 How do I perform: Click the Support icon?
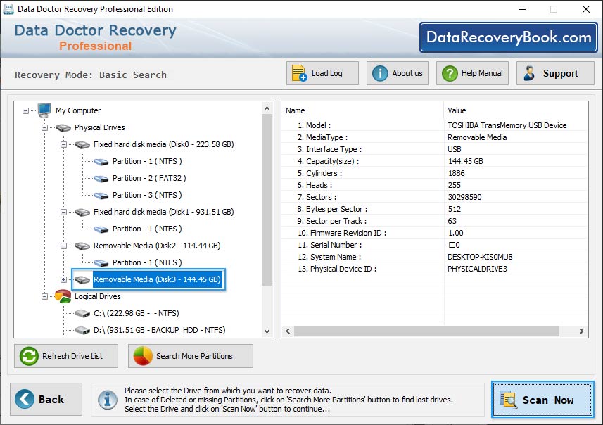click(x=530, y=72)
